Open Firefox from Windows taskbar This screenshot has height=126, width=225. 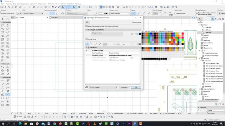click(x=60, y=124)
